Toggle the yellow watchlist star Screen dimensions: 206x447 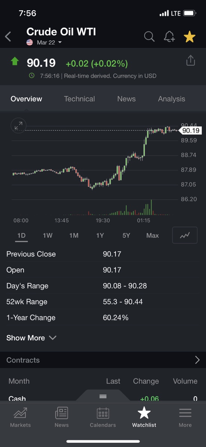(190, 37)
